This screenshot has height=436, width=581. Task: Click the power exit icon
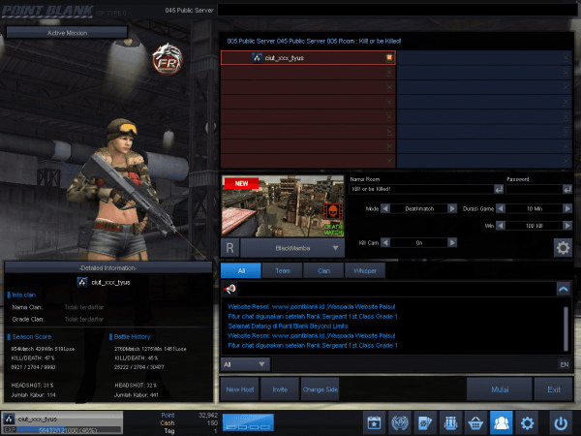point(561,422)
